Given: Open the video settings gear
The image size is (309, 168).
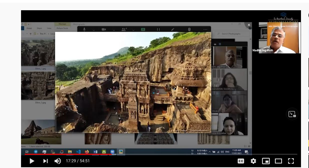Looking at the screenshot, I should (253, 161).
